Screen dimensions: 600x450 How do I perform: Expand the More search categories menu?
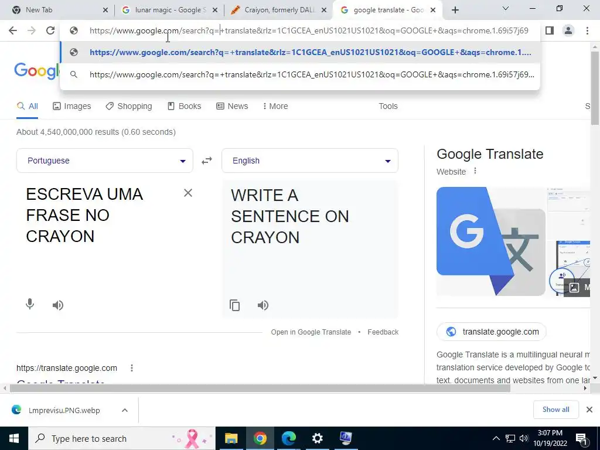275,107
